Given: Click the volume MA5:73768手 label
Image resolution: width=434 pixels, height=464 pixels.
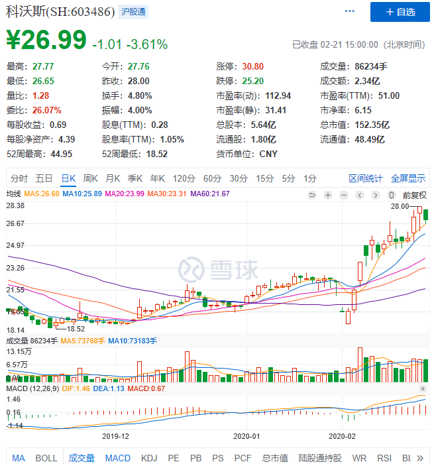Looking at the screenshot, I should coord(83,341).
